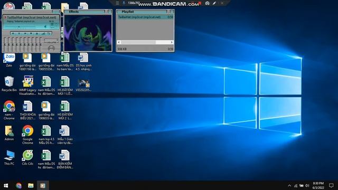Select TaiBaiHat track in Playlist
This screenshot has width=338, height=190.
pyautogui.click(x=145, y=17)
